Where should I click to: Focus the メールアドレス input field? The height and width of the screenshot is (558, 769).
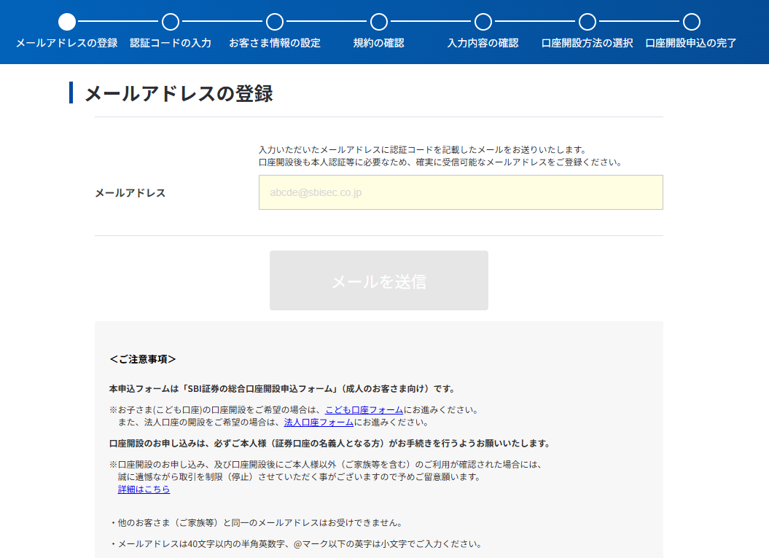[461, 192]
